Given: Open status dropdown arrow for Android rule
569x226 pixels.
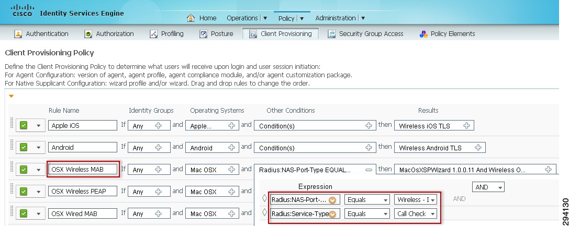Looking at the screenshot, I should click(x=38, y=148).
